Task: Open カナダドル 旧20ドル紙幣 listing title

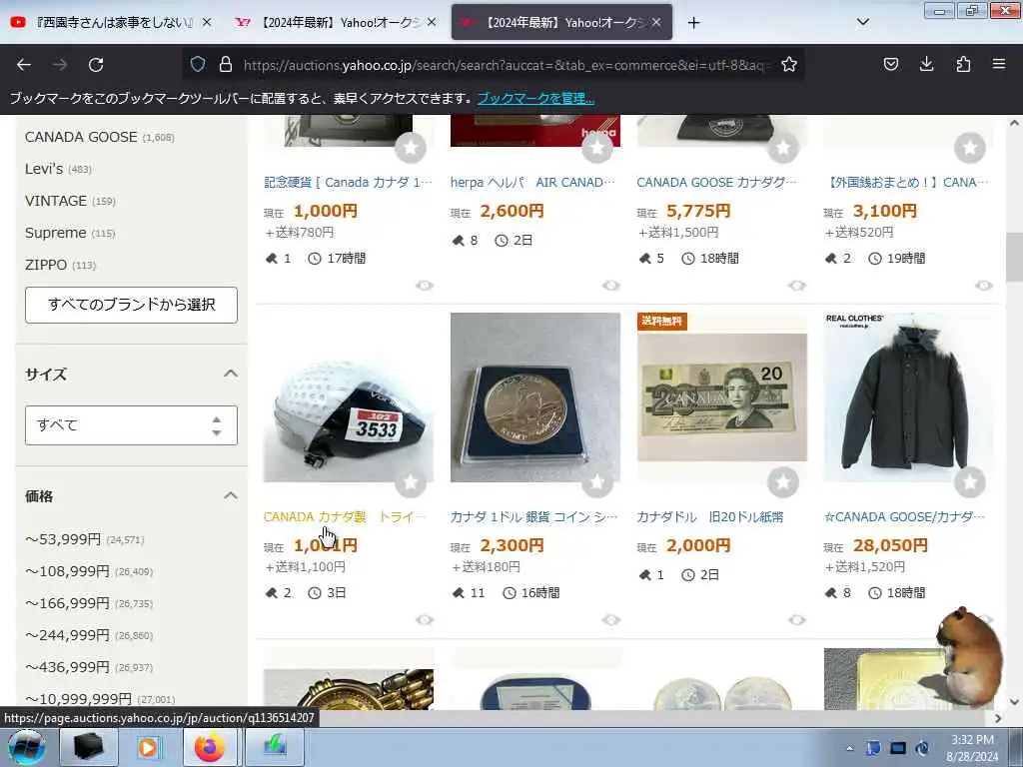Action: click(x=710, y=517)
